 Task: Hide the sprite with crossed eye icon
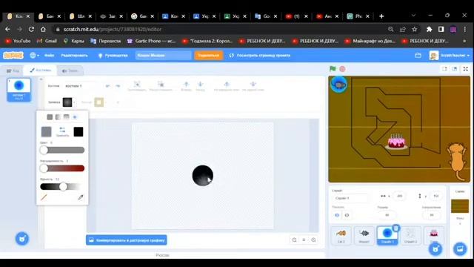(x=347, y=215)
